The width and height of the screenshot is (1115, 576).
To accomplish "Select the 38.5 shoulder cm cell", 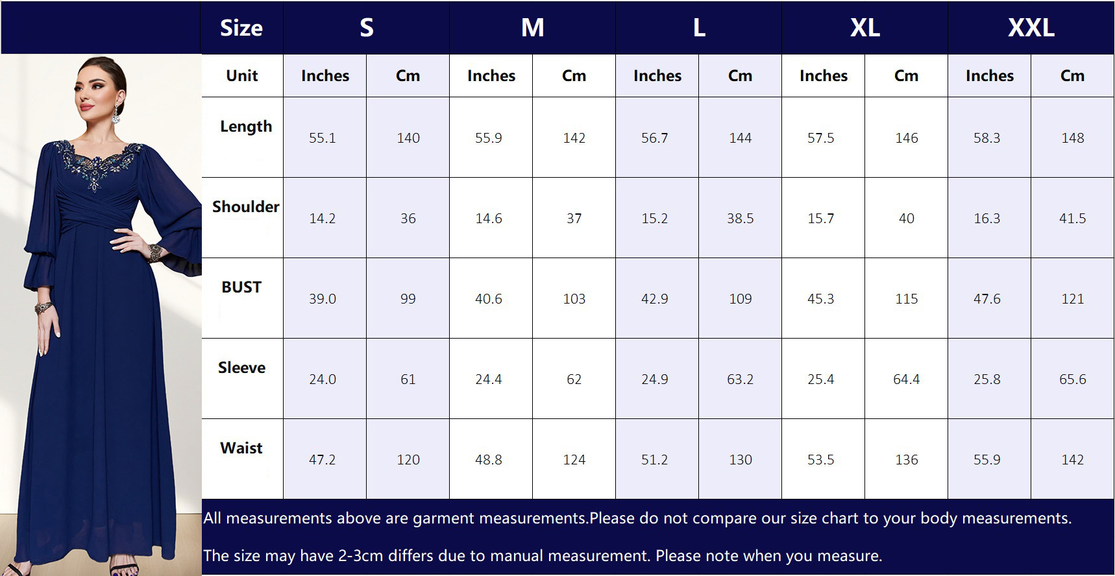I will pos(740,219).
